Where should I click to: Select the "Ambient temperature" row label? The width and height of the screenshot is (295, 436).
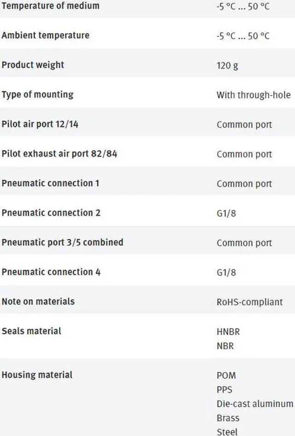pyautogui.click(x=45, y=35)
